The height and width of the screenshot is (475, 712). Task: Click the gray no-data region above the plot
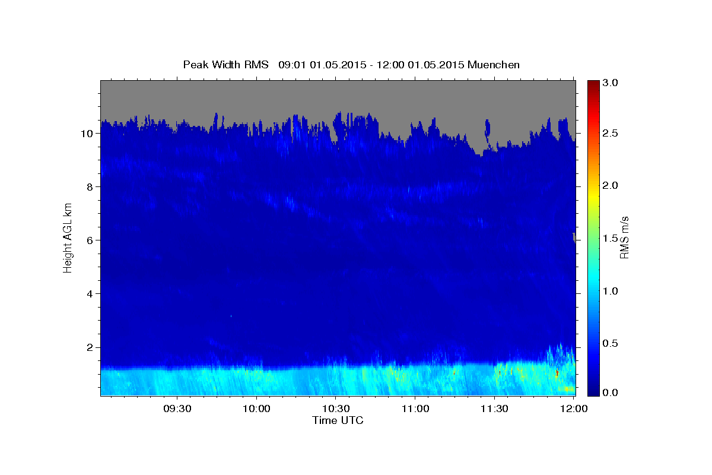(338, 96)
